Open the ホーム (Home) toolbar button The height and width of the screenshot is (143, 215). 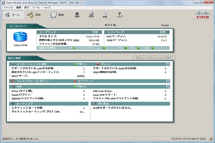[13, 15]
